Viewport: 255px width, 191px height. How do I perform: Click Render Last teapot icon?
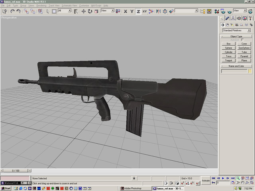click(251, 11)
